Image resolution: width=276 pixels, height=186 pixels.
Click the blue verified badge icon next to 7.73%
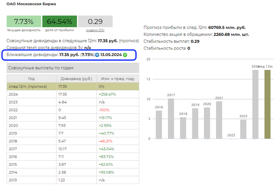click(97, 55)
